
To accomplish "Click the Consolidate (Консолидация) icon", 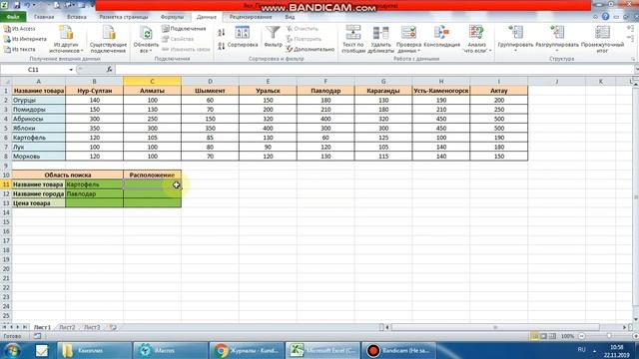I will (x=441, y=33).
